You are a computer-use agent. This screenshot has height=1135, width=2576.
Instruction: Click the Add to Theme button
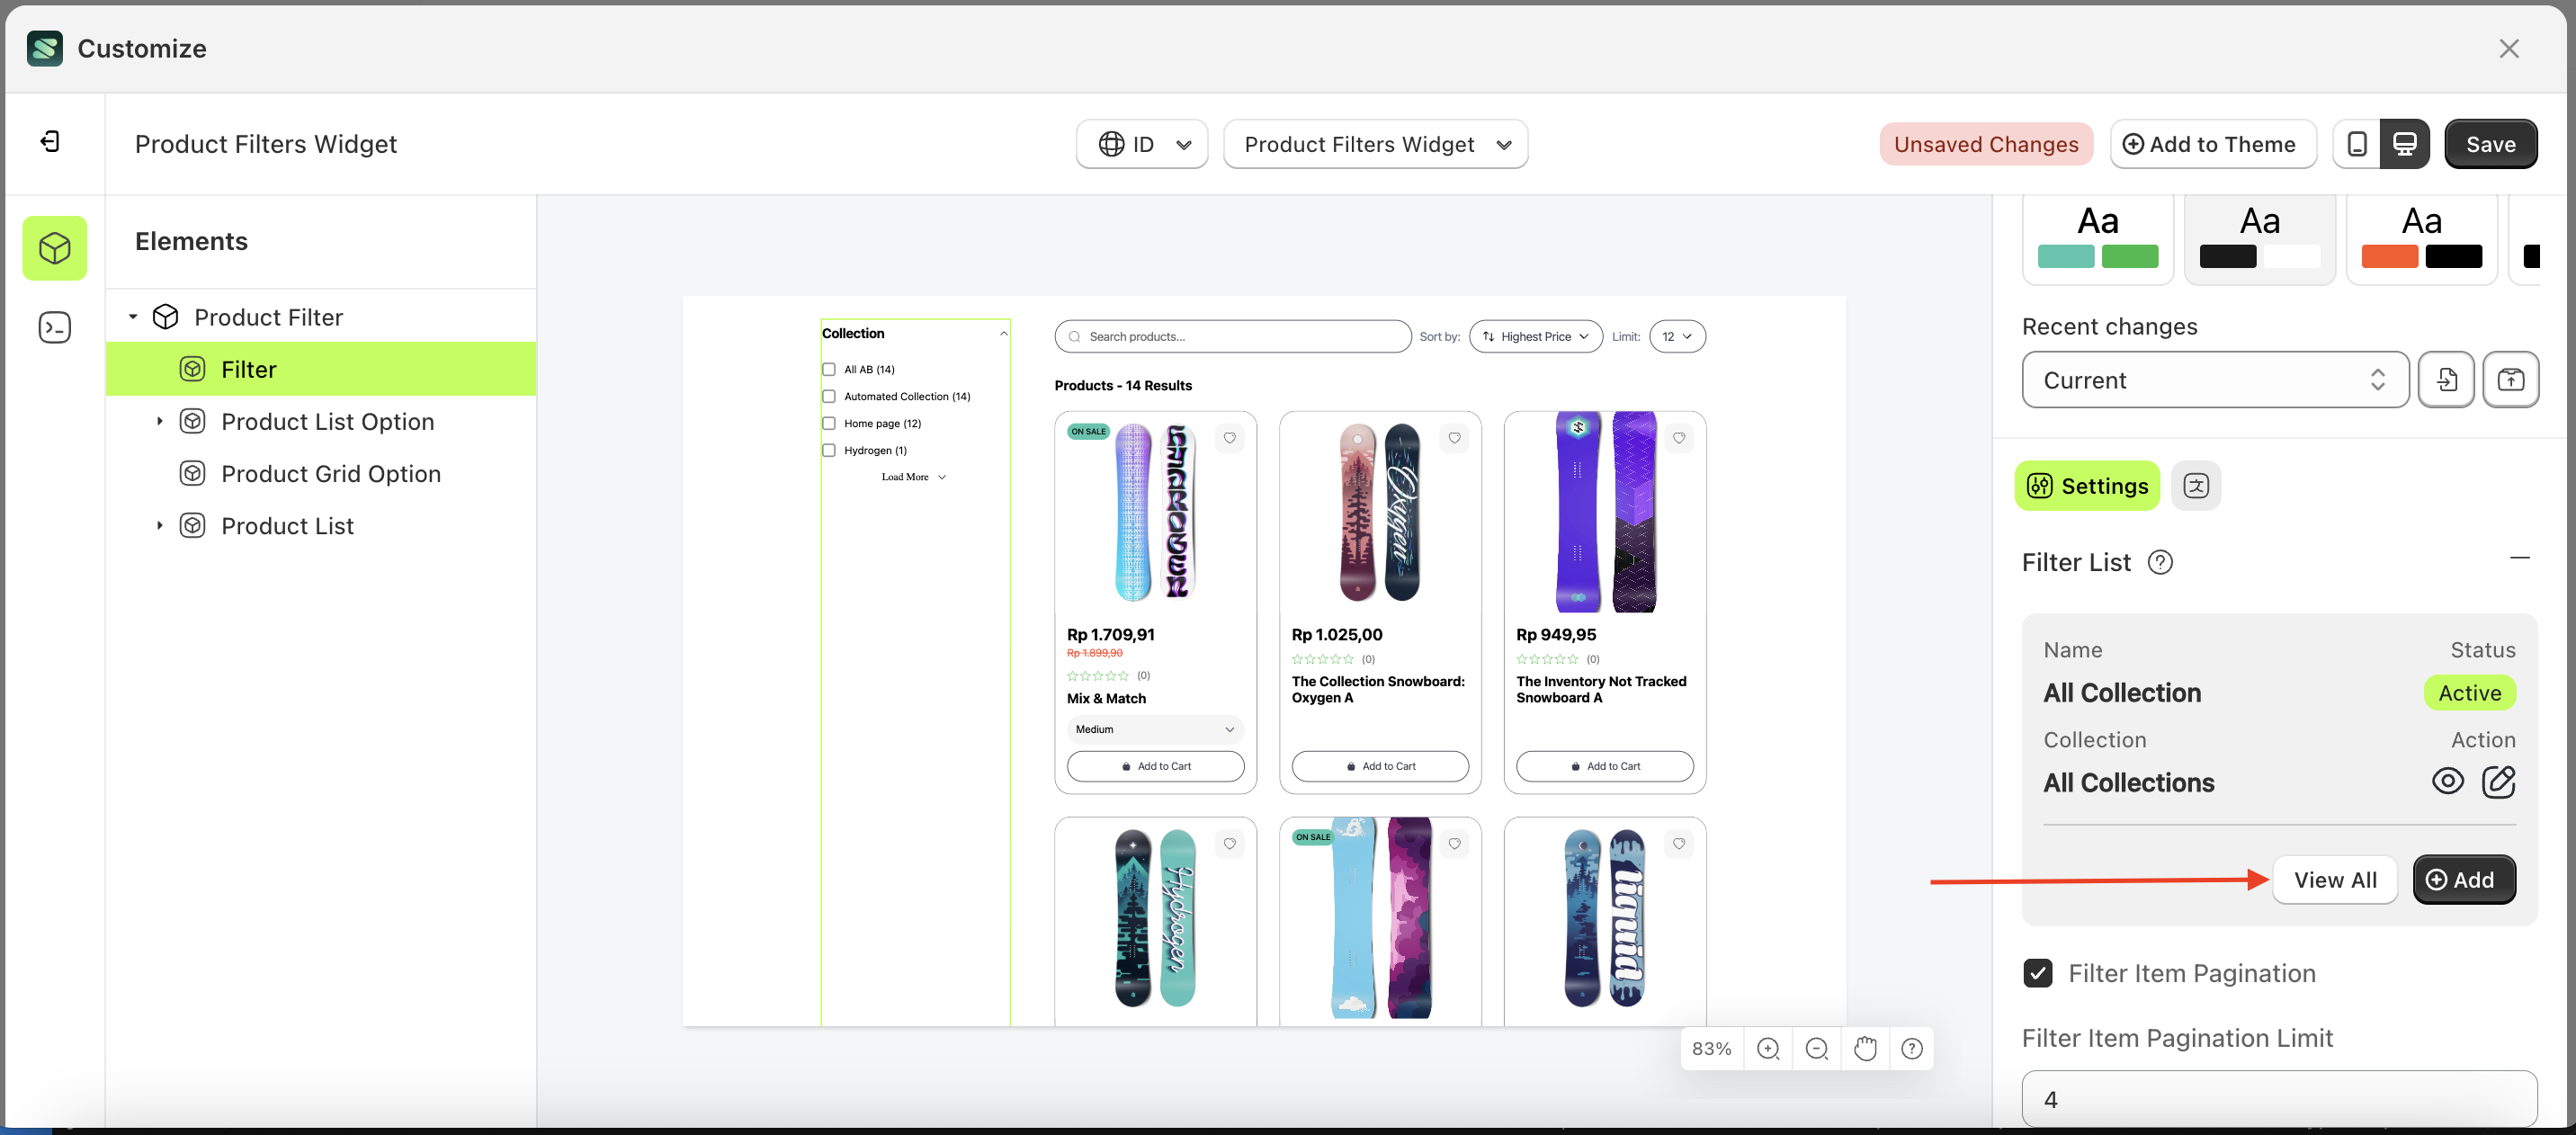pos(2213,143)
